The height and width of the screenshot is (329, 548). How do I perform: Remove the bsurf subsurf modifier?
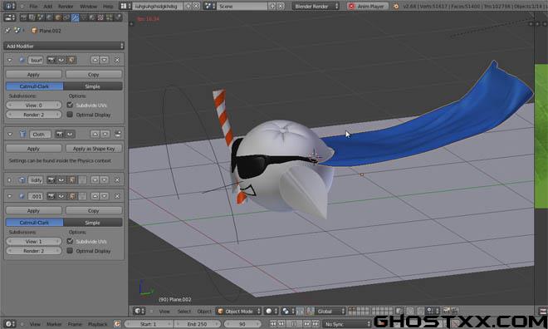click(117, 60)
